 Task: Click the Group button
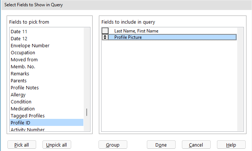(x=113, y=145)
